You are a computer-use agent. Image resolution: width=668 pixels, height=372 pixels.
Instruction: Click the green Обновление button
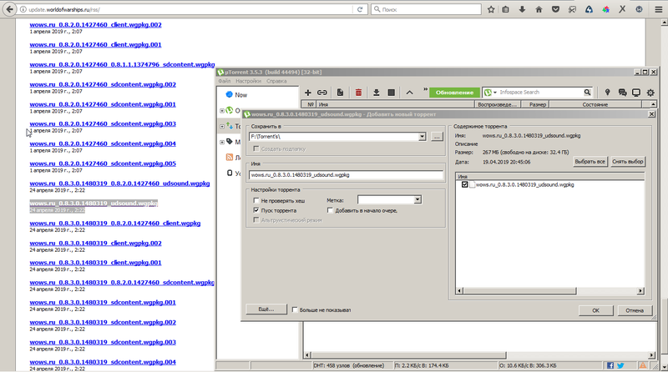point(454,93)
